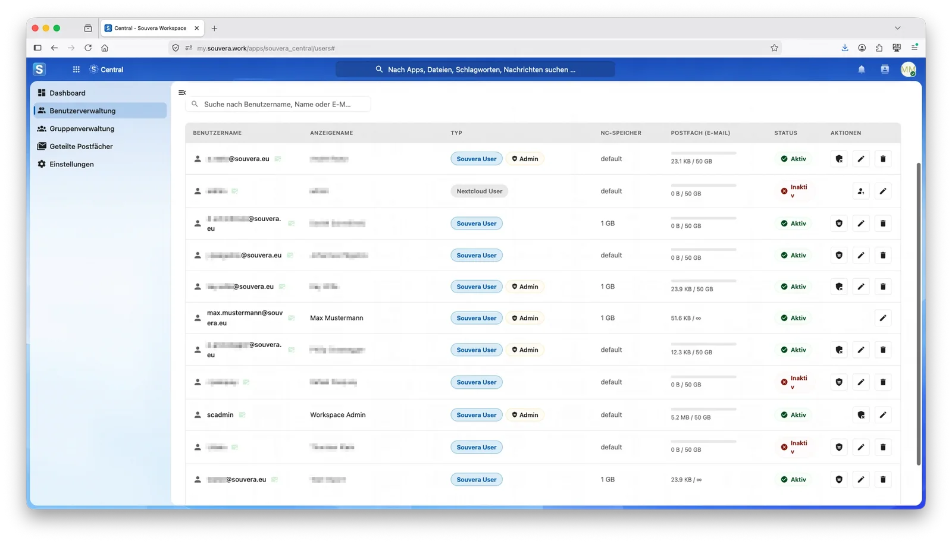The image size is (952, 544).
Task: Open a new browser tab
Action: pyautogui.click(x=214, y=28)
